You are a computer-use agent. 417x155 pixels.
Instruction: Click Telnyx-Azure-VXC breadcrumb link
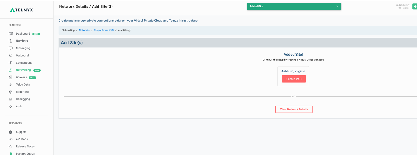click(104, 30)
